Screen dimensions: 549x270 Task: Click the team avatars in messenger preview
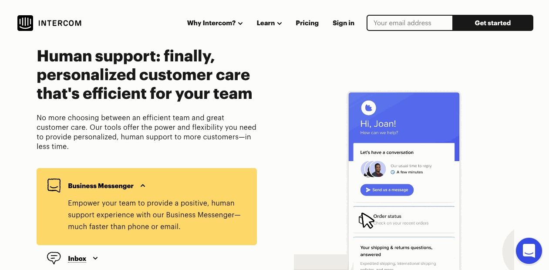[374, 169]
